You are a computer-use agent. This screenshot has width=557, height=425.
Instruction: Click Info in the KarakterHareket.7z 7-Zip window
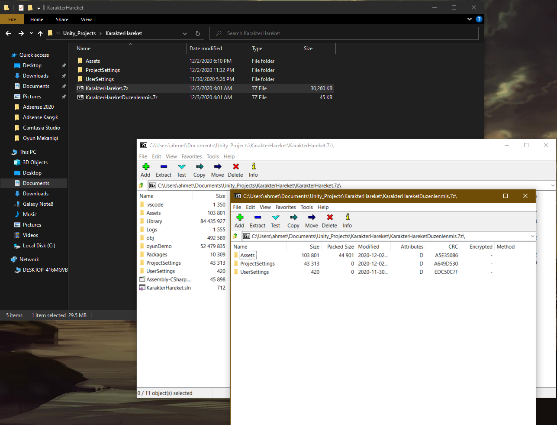253,170
